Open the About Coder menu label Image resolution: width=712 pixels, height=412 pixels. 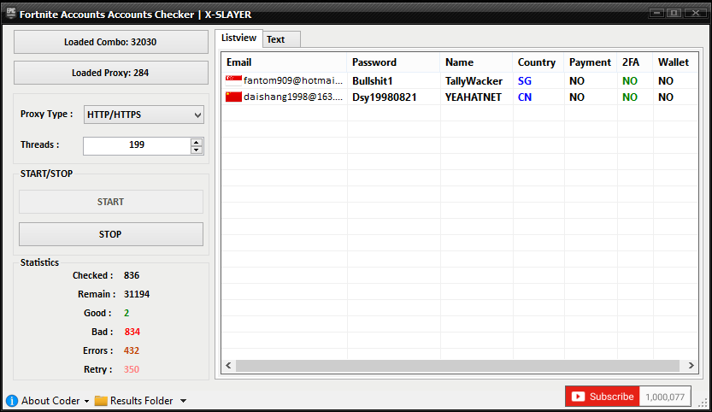pyautogui.click(x=50, y=401)
